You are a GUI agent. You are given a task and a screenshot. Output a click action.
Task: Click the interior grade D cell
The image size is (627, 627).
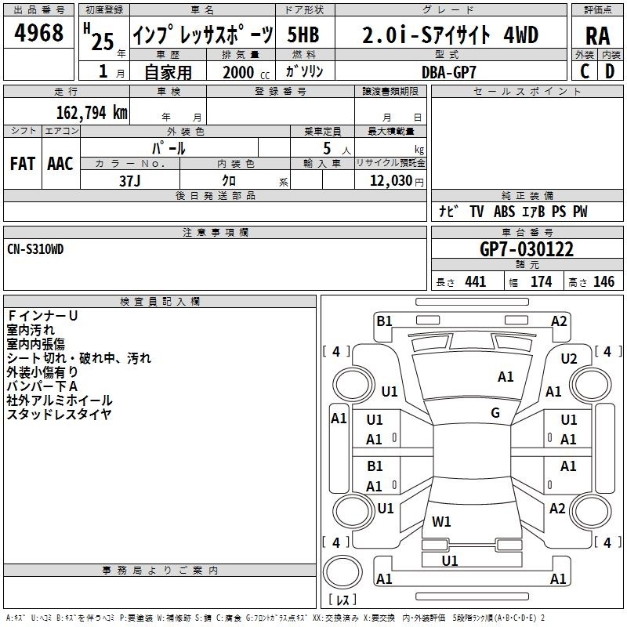pyautogui.click(x=611, y=71)
